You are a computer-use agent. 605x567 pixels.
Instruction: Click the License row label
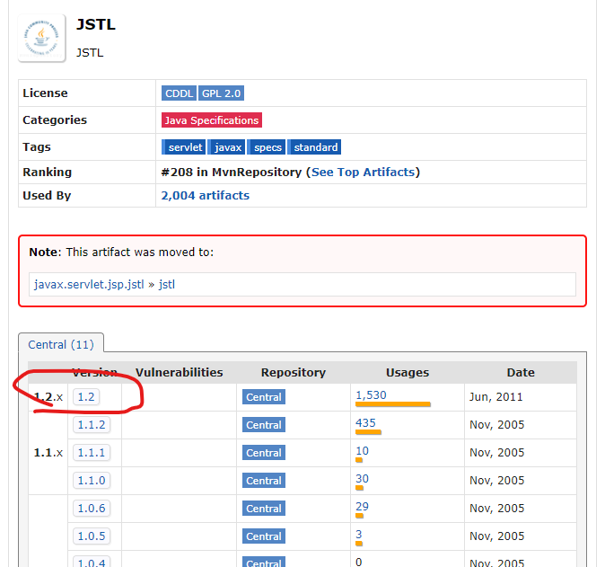(45, 93)
